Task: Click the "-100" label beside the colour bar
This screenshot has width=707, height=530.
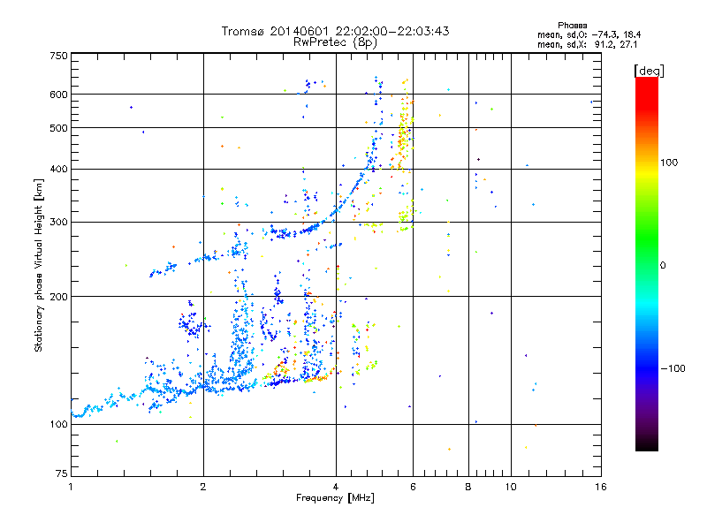Action: point(673,368)
